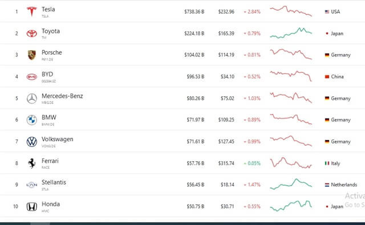Click the Volkswagen VW logo
The width and height of the screenshot is (365, 225).
click(x=32, y=142)
